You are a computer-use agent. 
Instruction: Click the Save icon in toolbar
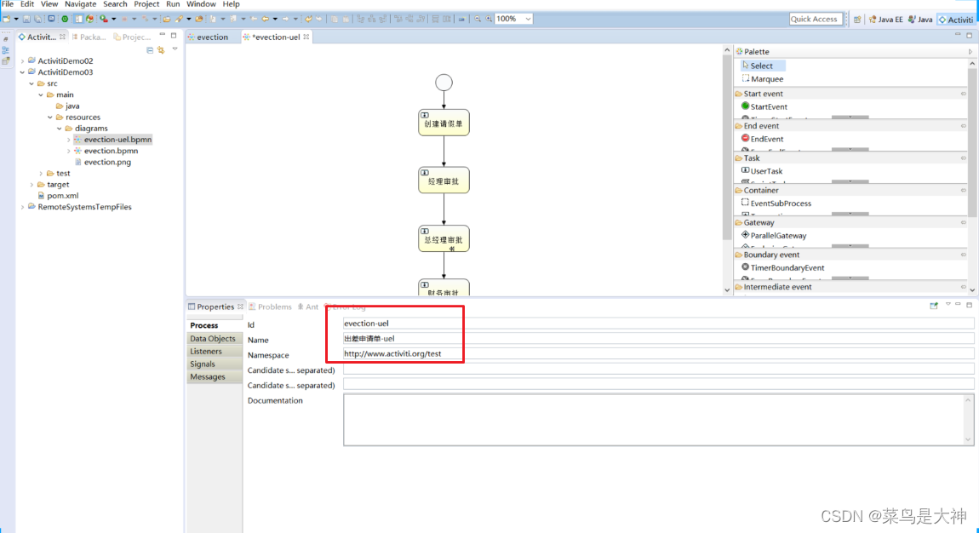coord(26,19)
